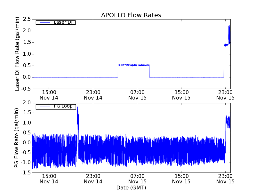Click "15:00 Nov 14" under the Laser DI plot
Screen dimensions: 256x192
coord(49,95)
